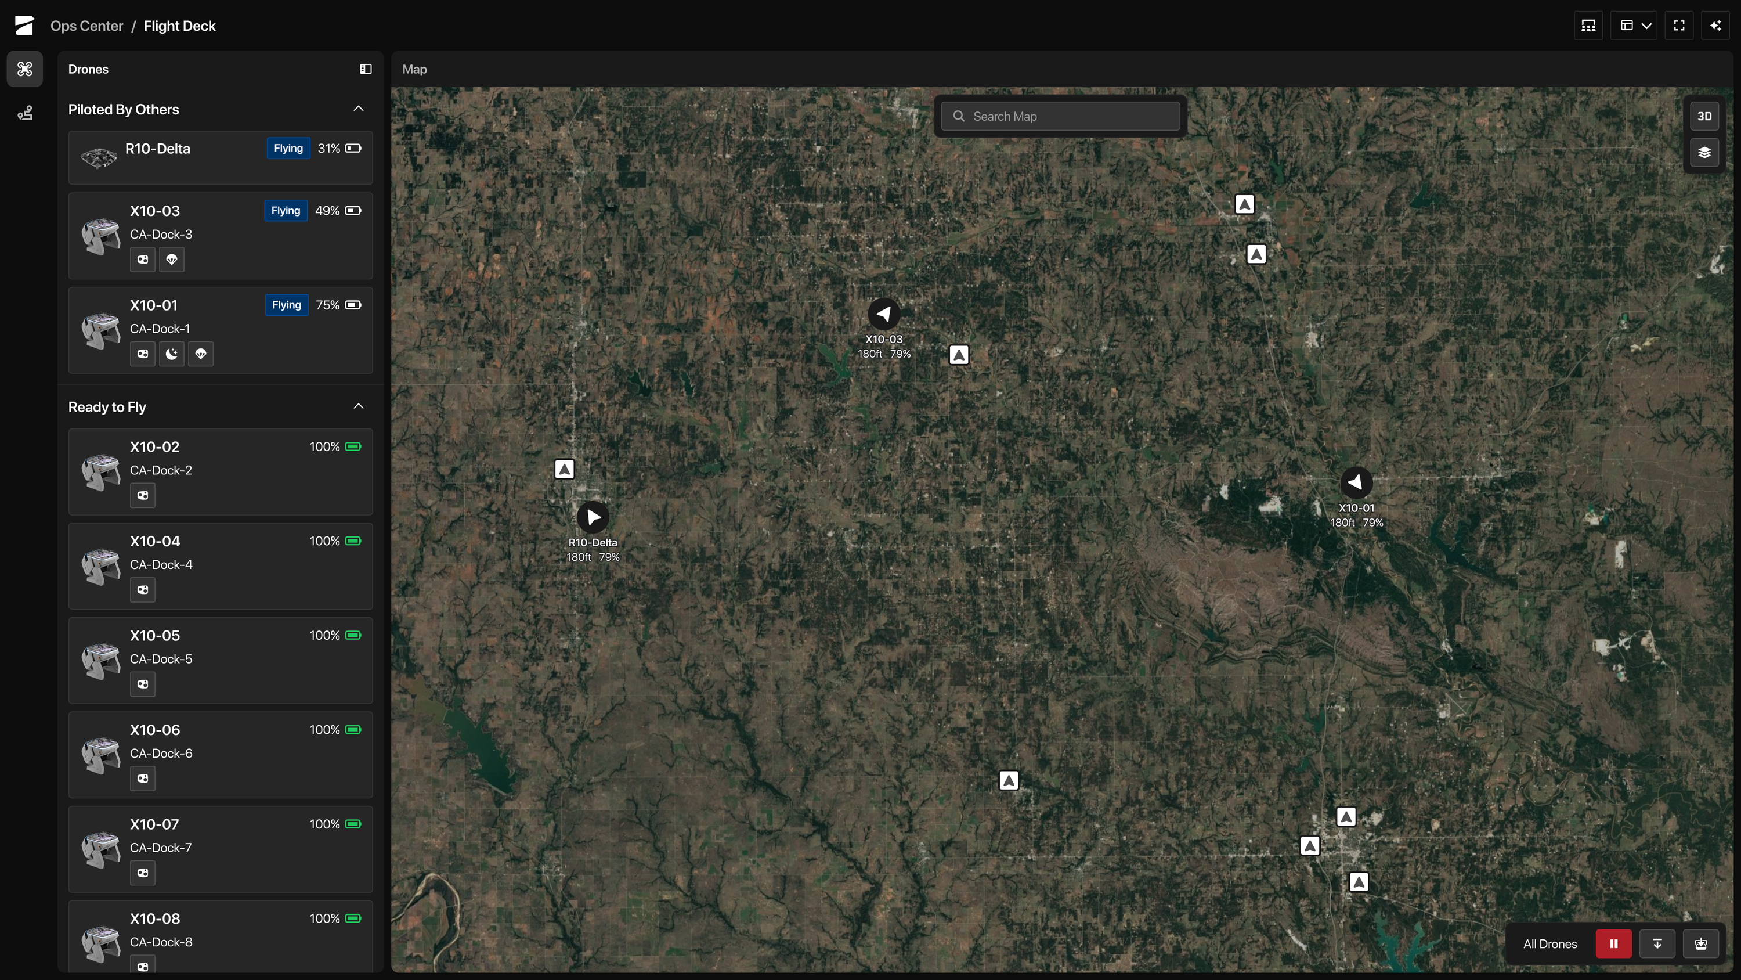Viewport: 1741px width, 980px height.
Task: Click the sparkle assistant icon top right
Action: point(1715,26)
